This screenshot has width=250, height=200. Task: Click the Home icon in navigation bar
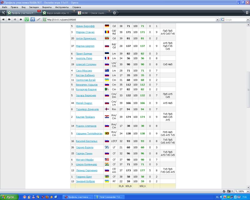click(x=33, y=19)
